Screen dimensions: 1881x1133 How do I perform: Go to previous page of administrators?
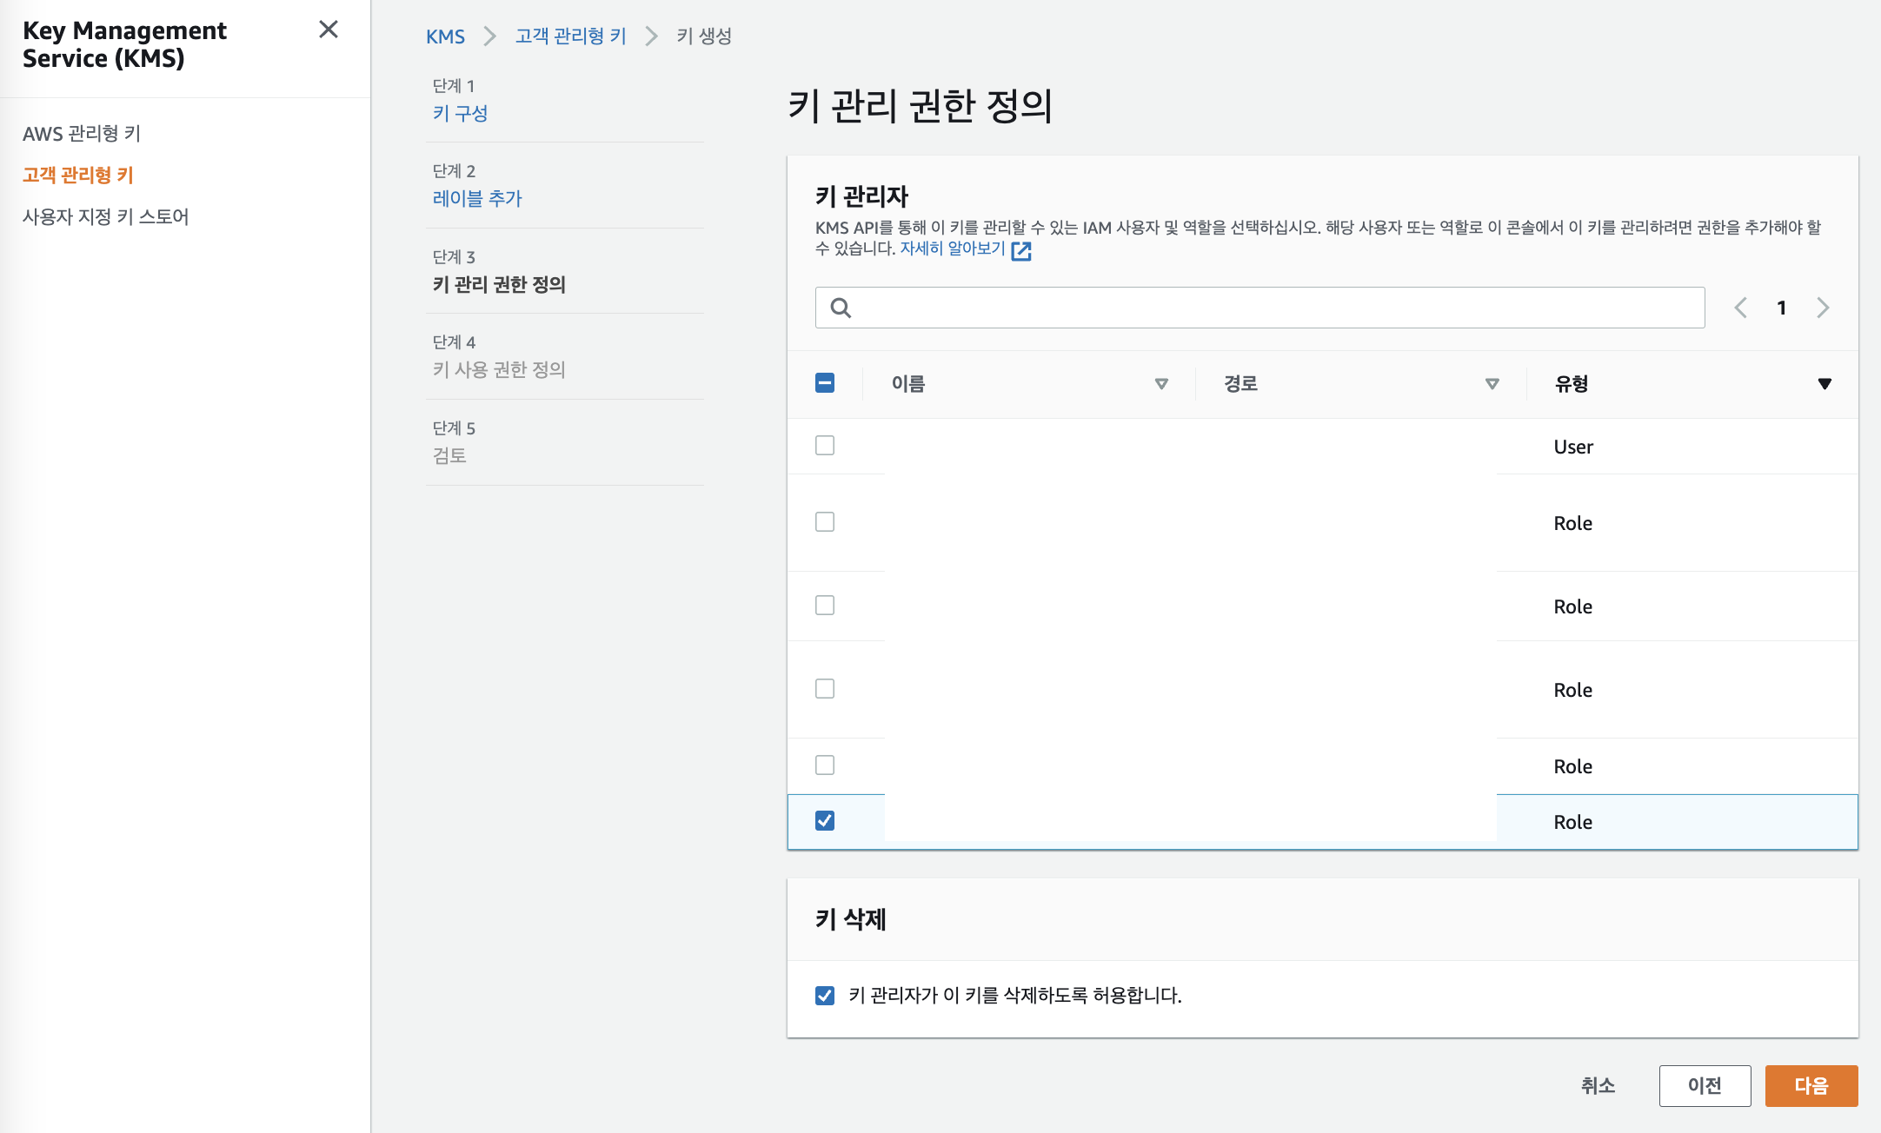1740,308
